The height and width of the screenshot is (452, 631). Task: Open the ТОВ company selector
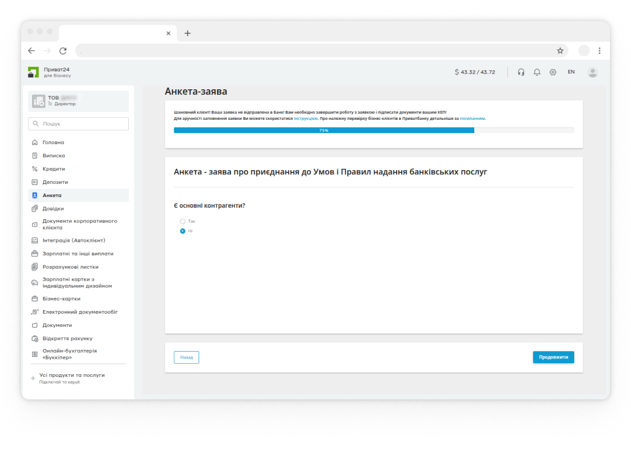tap(78, 101)
